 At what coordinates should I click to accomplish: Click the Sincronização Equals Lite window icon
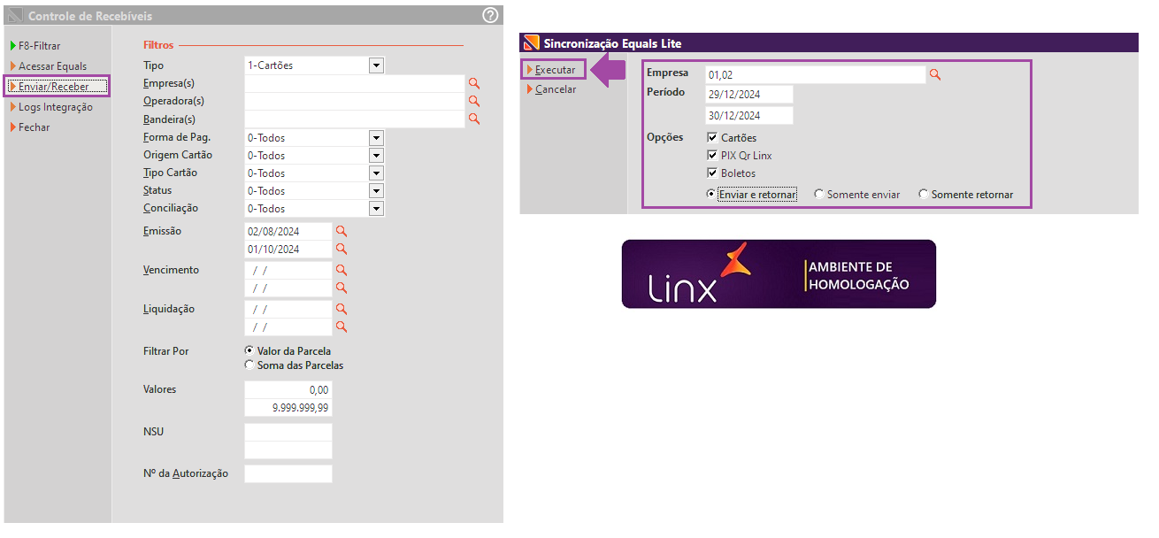coord(531,42)
